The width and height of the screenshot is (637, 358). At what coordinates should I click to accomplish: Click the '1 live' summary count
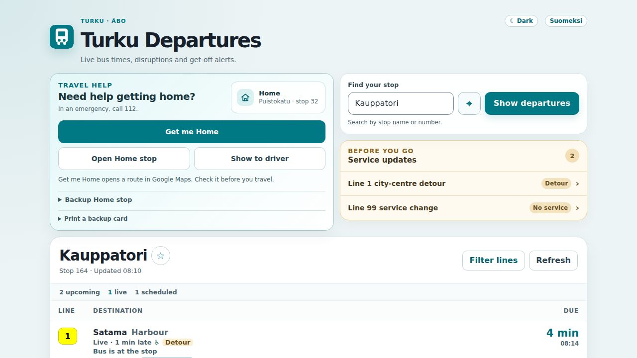coord(117,292)
